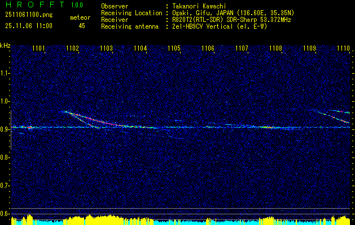
Task: Click the 0.6 kHz axis label
Action: (5, 214)
